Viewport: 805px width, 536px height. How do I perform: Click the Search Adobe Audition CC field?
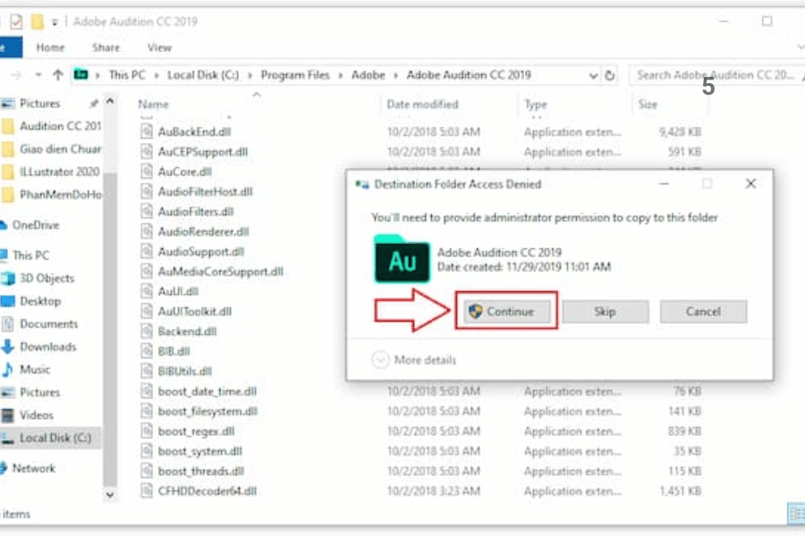[x=714, y=76]
